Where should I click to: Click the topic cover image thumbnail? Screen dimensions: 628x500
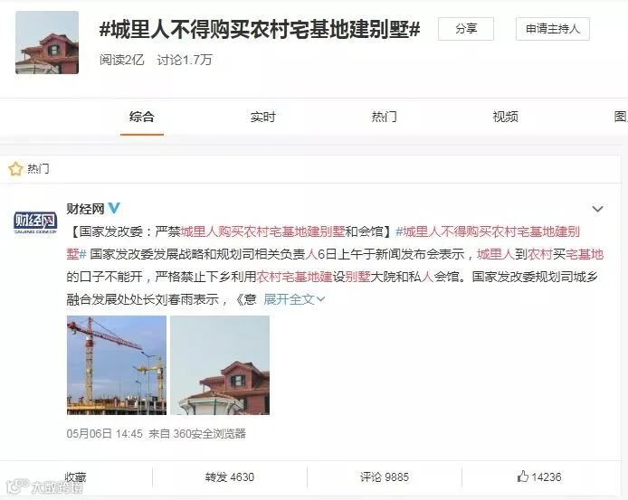pyautogui.click(x=47, y=42)
